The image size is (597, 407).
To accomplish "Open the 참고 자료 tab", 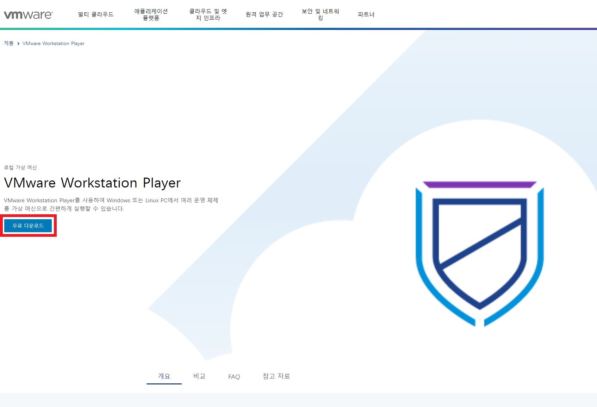I will click(276, 376).
